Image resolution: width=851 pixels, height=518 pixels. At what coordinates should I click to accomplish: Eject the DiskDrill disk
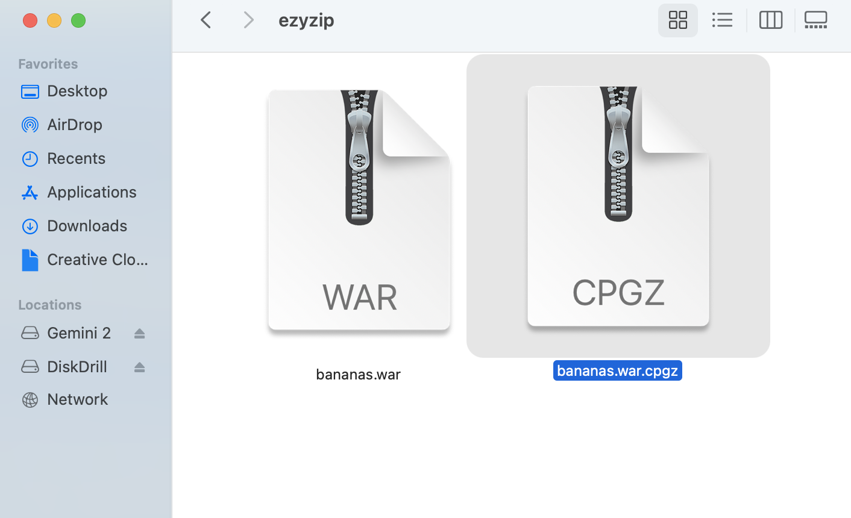(x=139, y=366)
